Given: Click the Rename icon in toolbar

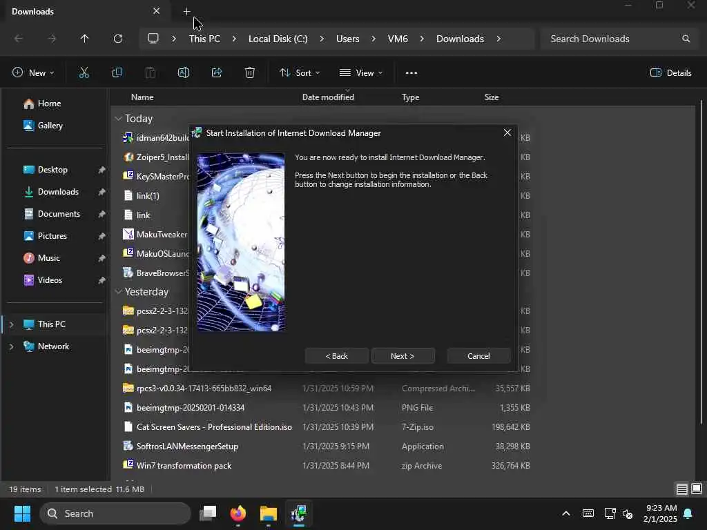Looking at the screenshot, I should tap(184, 72).
